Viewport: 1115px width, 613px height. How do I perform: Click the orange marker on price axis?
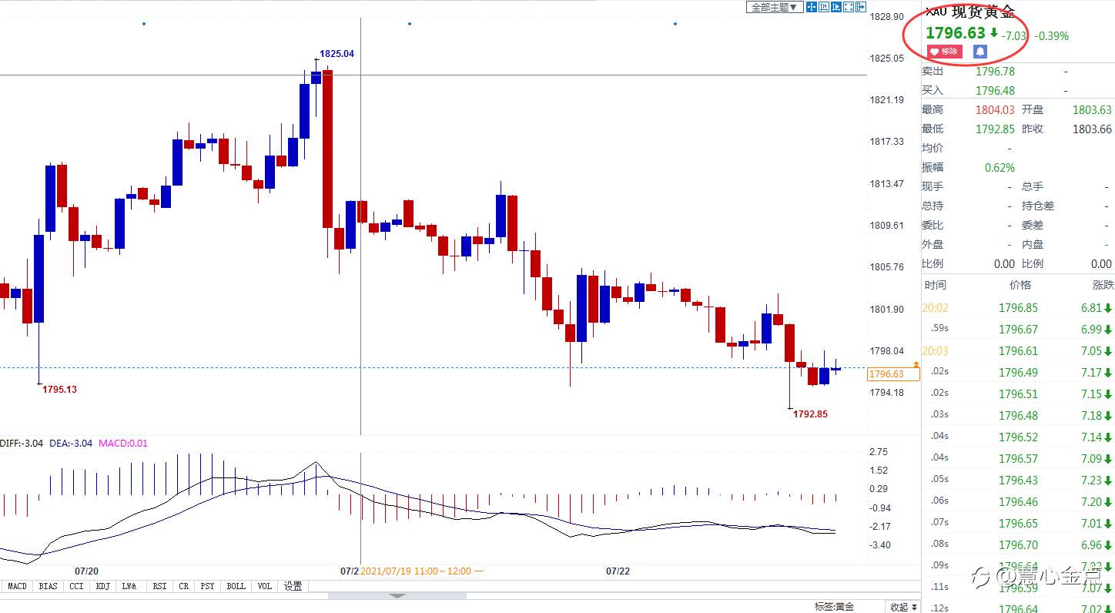pos(916,363)
